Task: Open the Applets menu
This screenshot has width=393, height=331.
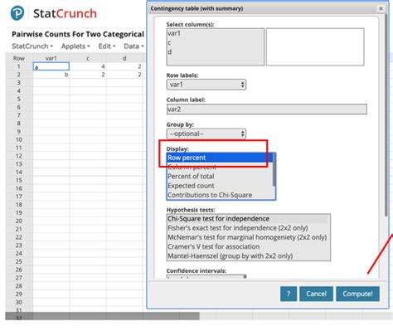Action: pos(75,46)
